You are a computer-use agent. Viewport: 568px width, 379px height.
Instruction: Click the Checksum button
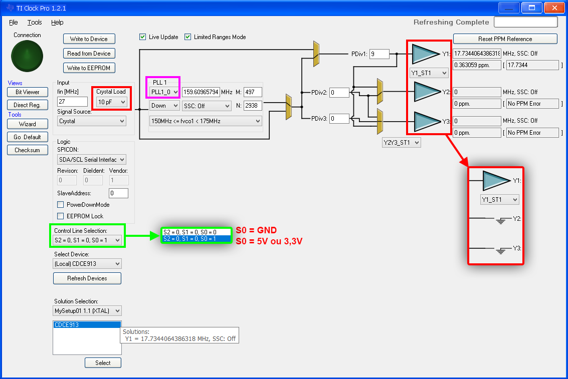[28, 150]
